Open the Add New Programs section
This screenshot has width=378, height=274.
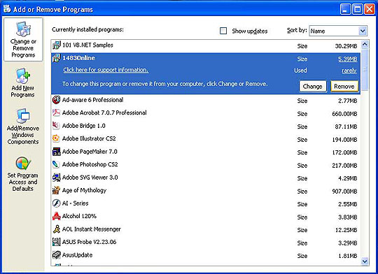(23, 82)
